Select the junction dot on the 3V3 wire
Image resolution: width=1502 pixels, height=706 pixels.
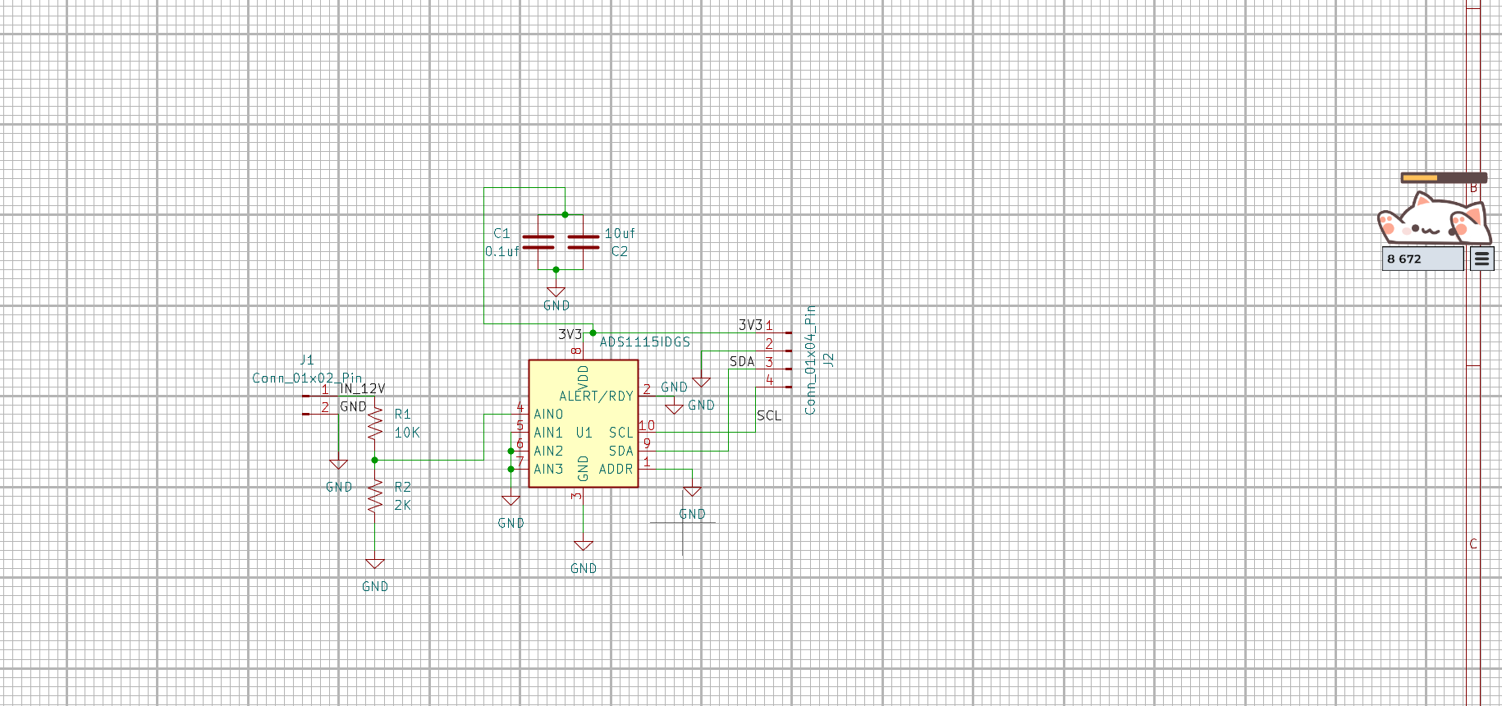[593, 332]
